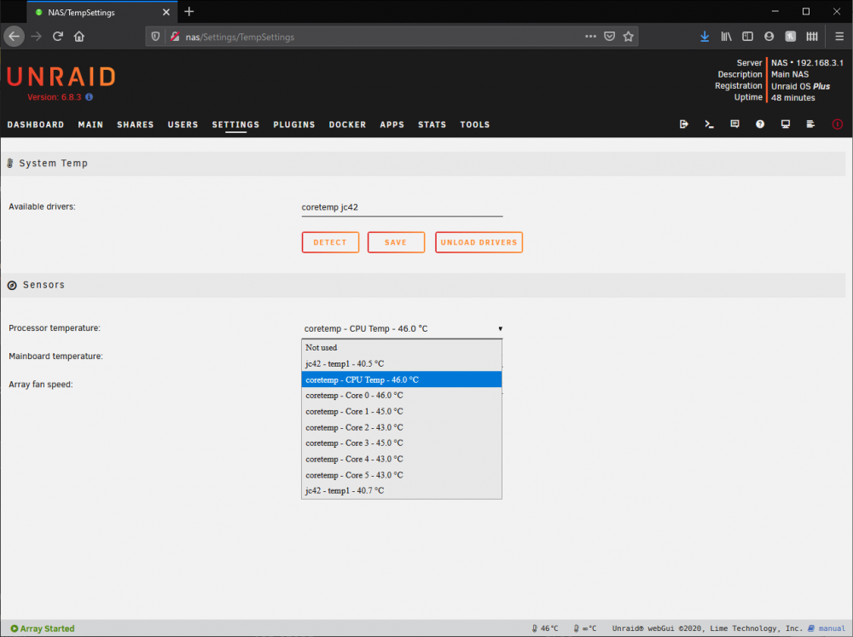
Task: Toggle the browser sidebar
Action: (x=747, y=37)
